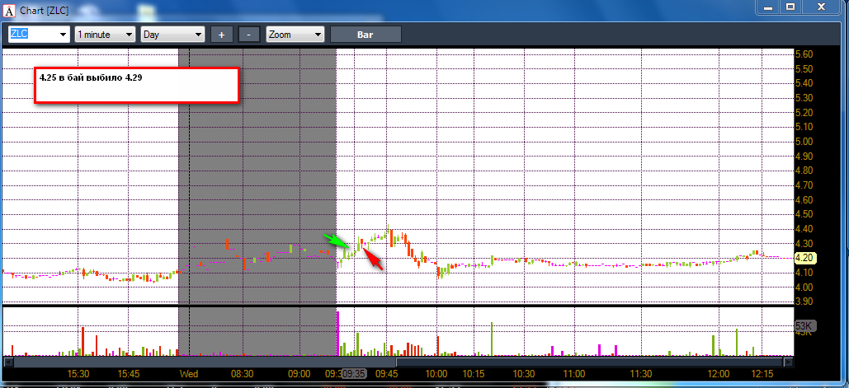Click the 08:30 time axis label
The image size is (849, 388).
243,374
